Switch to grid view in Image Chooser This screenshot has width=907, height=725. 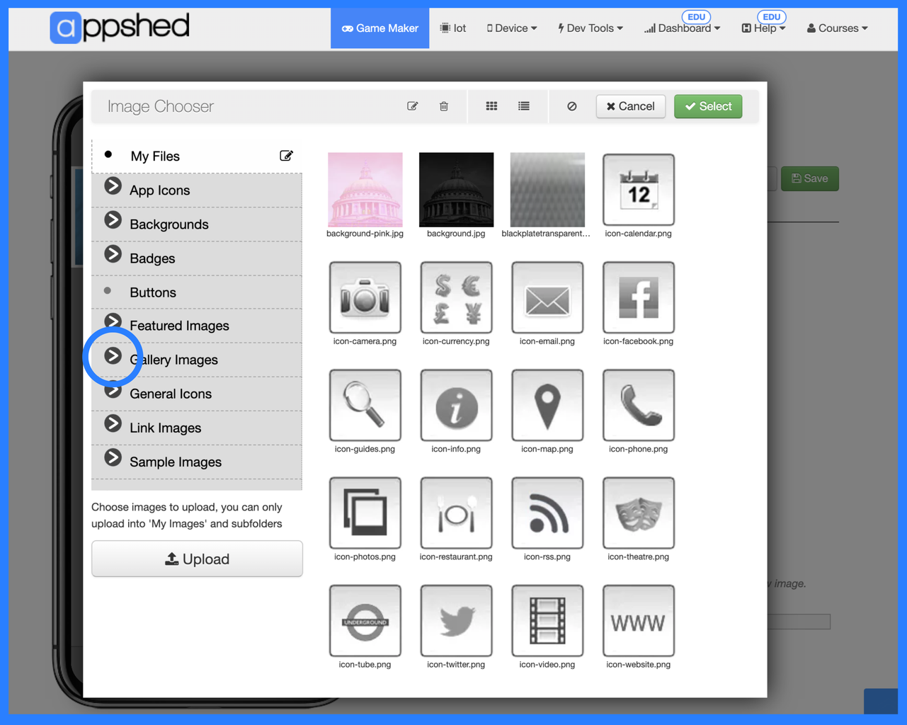(491, 105)
